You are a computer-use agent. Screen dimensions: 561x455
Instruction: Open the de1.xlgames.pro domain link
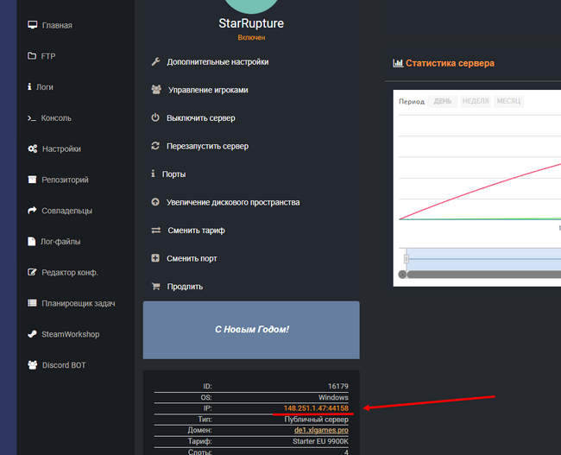click(321, 429)
